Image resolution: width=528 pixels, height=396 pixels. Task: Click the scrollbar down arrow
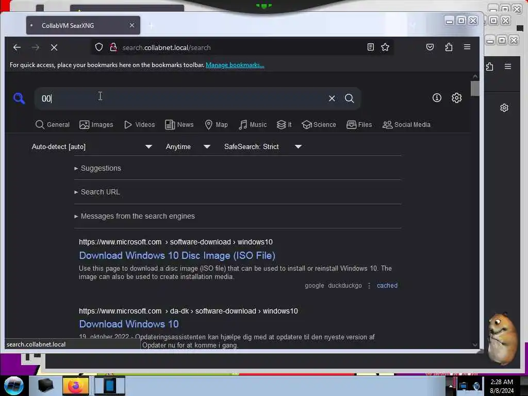[475, 344]
